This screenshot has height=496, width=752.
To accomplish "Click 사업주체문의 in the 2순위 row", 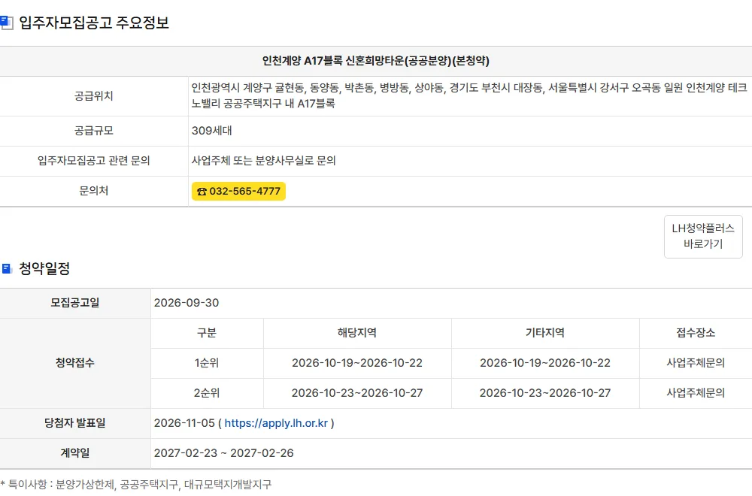I will tap(696, 393).
